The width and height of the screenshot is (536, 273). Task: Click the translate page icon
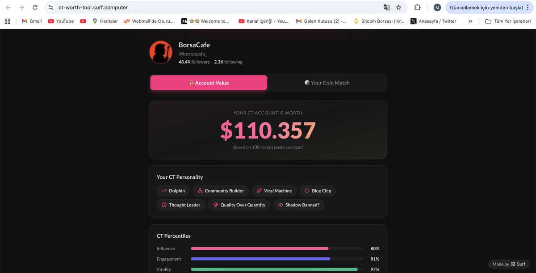point(386,8)
